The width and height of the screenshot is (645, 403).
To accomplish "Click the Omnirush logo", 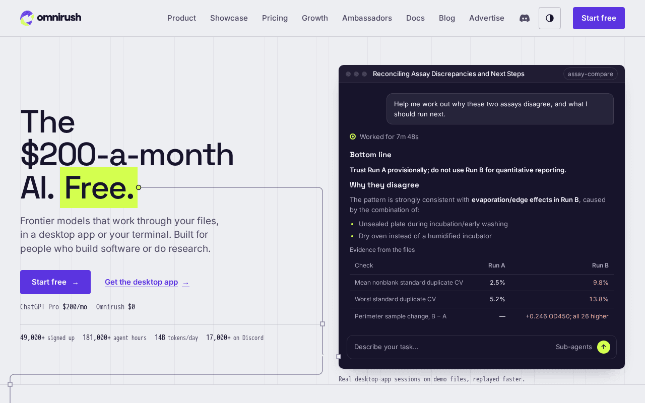I will pyautogui.click(x=50, y=18).
